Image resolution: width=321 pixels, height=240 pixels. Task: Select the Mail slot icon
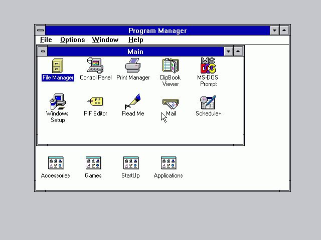pyautogui.click(x=171, y=104)
